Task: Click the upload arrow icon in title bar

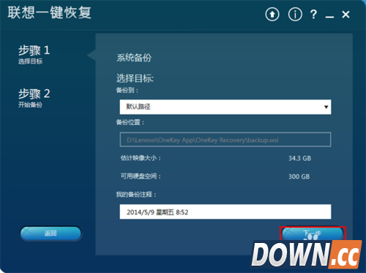Action: coord(272,15)
